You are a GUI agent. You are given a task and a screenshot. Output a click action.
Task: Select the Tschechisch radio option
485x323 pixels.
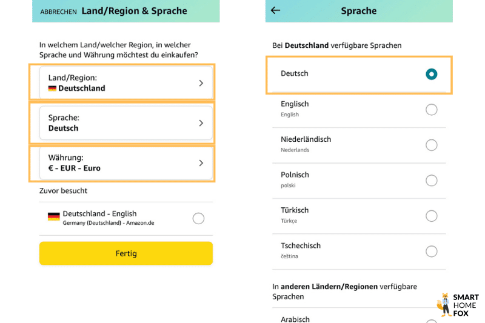(x=431, y=251)
